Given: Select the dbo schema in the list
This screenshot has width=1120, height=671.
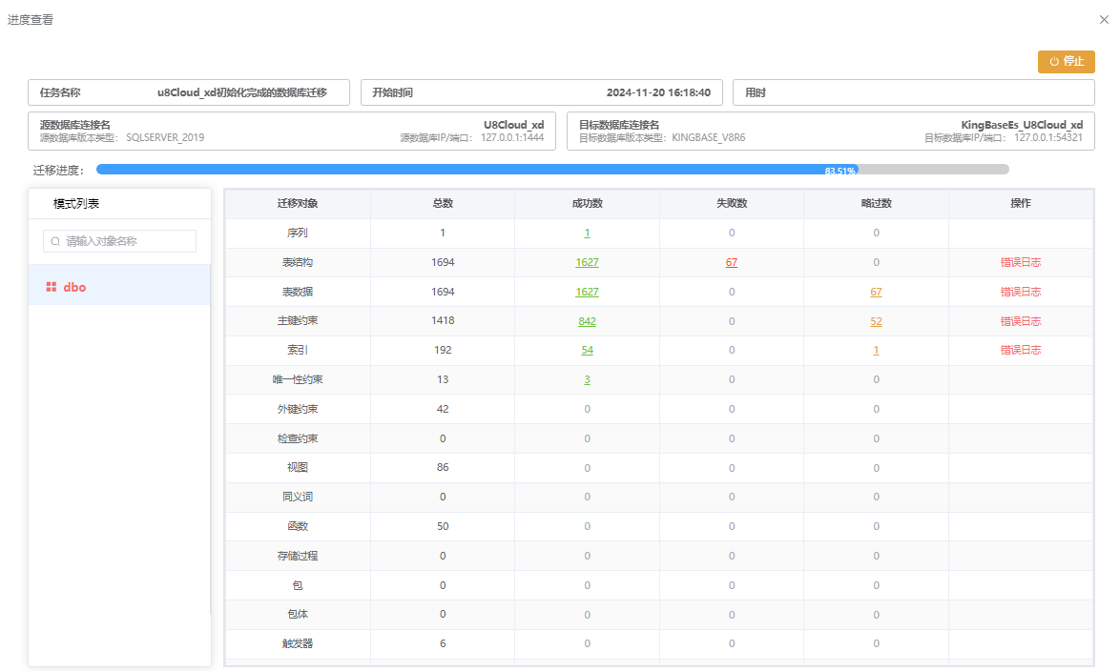Looking at the screenshot, I should 75,287.
